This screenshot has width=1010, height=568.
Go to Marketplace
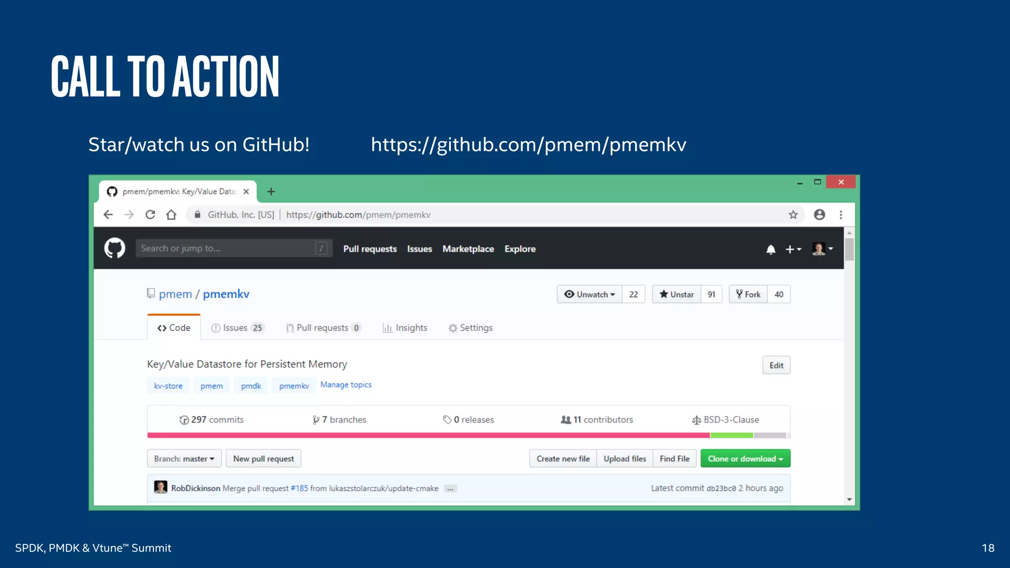[468, 249]
